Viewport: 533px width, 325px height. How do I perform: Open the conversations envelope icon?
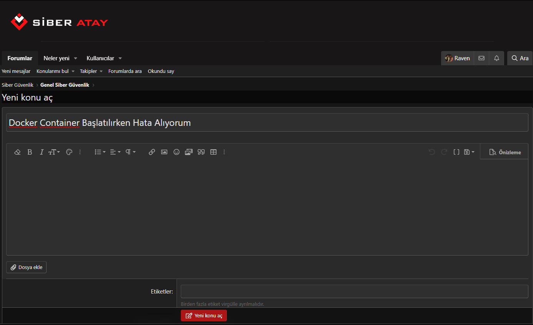481,58
